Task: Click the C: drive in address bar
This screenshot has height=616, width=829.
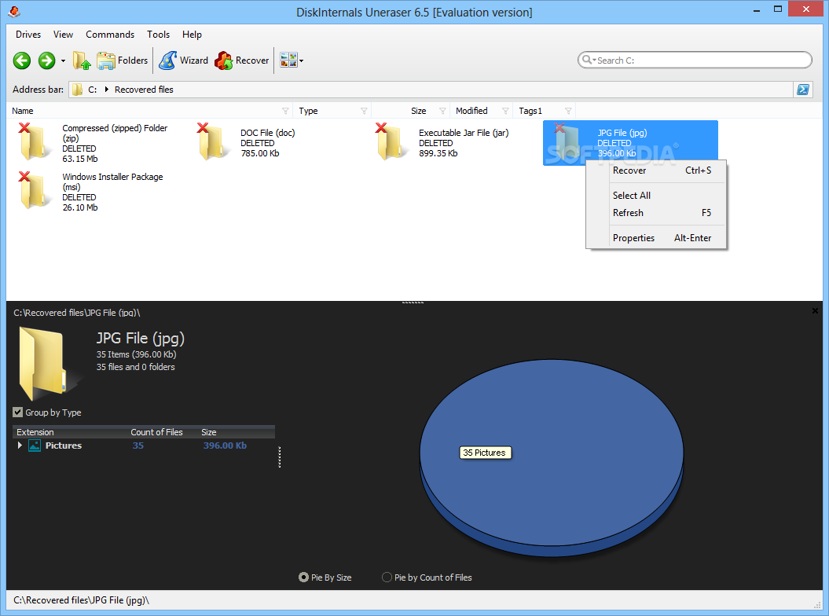Action: (x=92, y=90)
